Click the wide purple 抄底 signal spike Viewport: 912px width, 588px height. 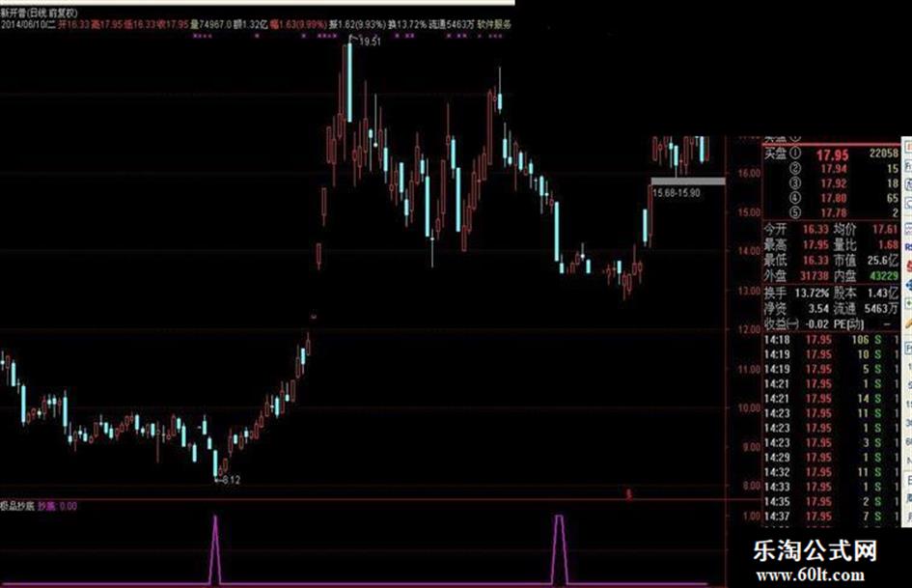click(x=559, y=548)
